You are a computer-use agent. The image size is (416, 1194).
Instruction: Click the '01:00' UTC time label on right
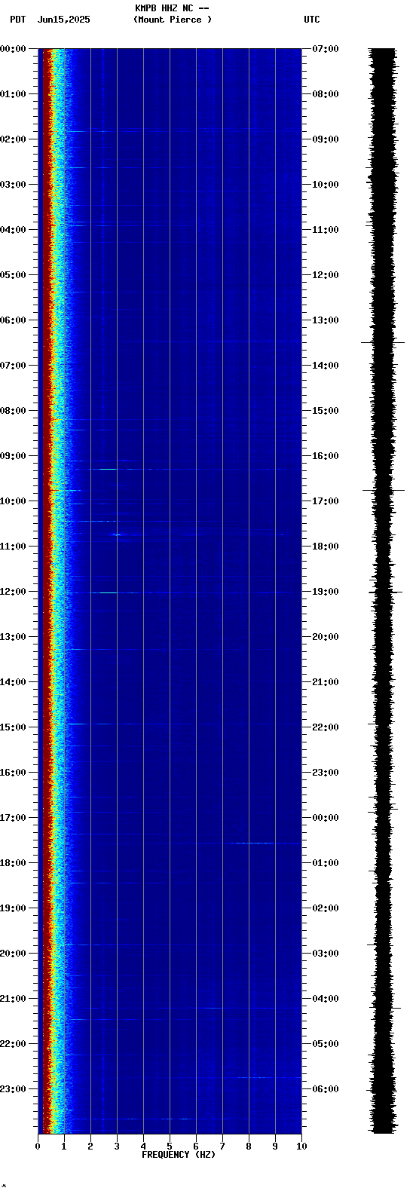point(326,863)
